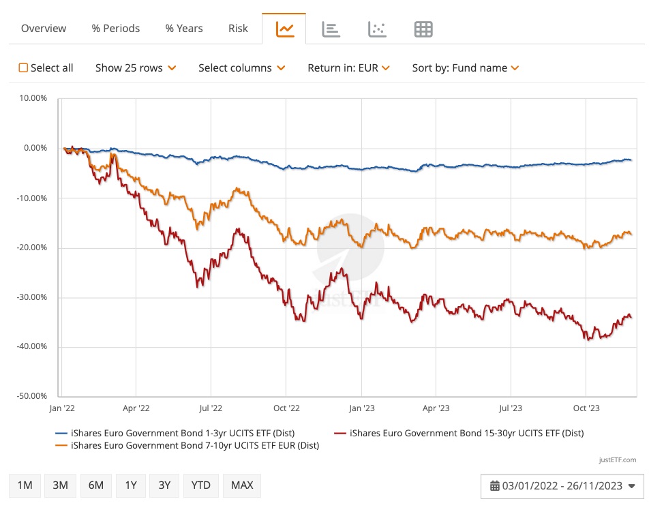Click the YTD time range button
The height and width of the screenshot is (512, 664).
click(x=200, y=485)
